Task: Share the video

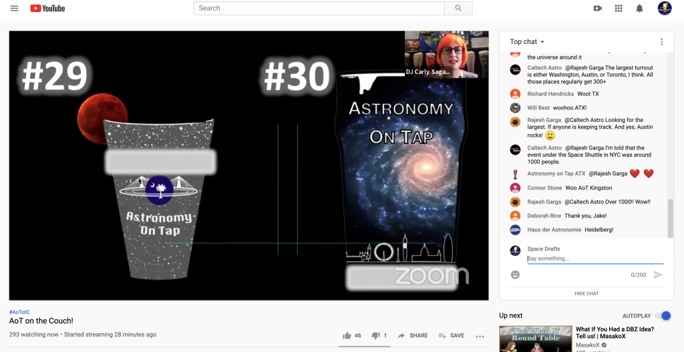Action: pos(413,335)
